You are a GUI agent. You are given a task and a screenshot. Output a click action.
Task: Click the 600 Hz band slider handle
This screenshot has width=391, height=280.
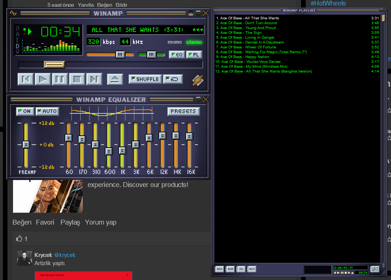click(x=109, y=151)
